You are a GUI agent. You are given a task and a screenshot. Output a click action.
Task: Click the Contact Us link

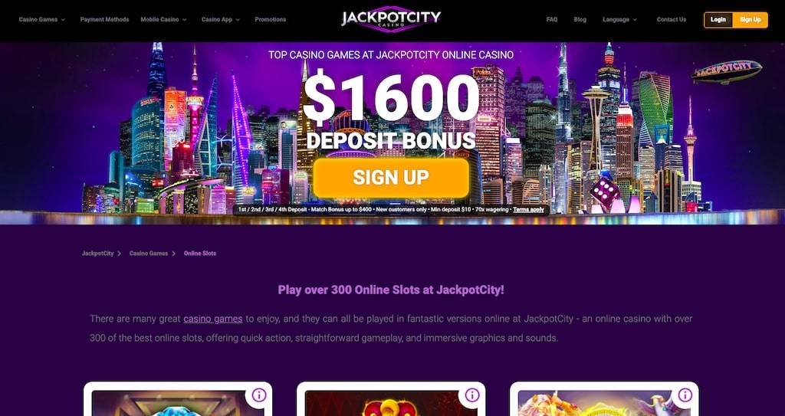click(x=672, y=19)
